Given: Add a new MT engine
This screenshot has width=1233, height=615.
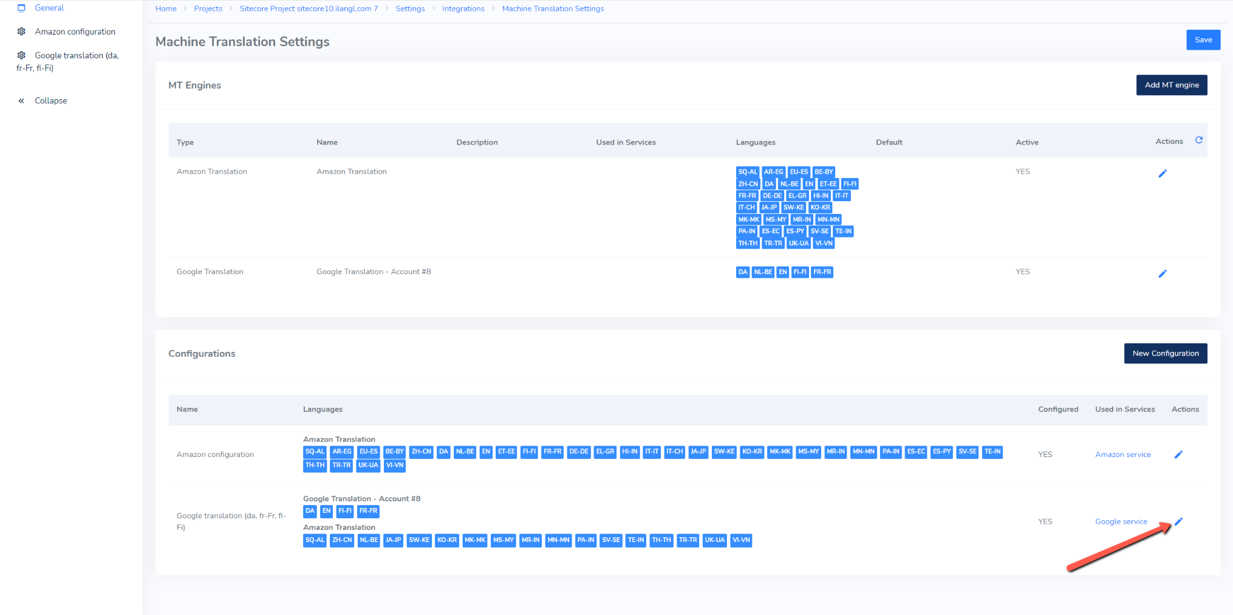Looking at the screenshot, I should pyautogui.click(x=1172, y=85).
